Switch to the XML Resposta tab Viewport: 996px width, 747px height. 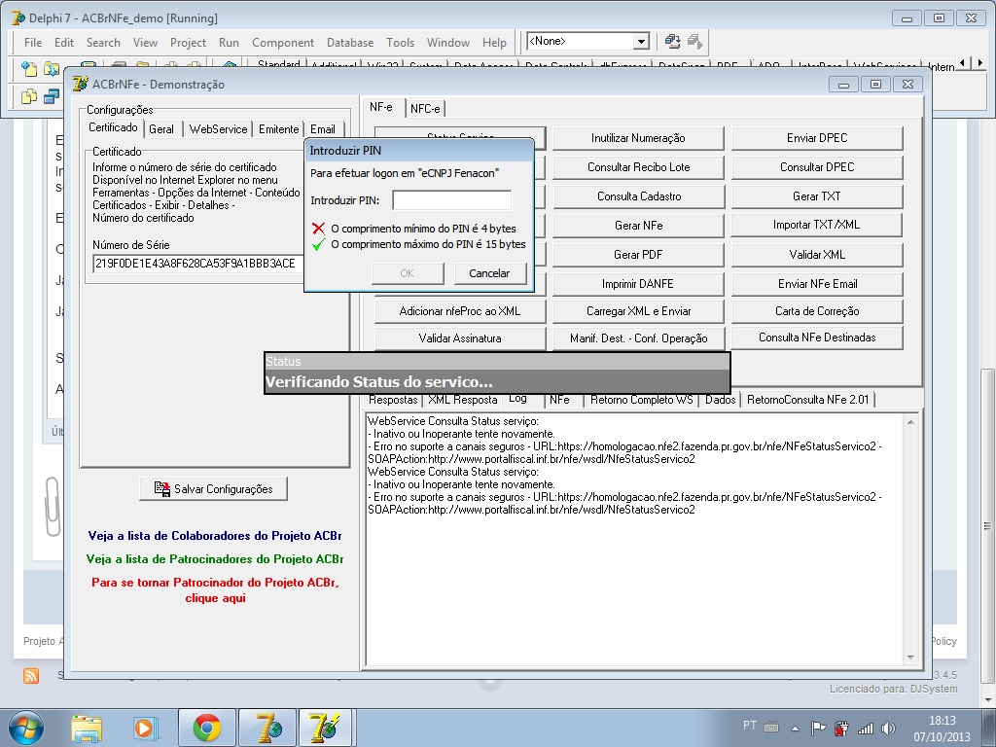pyautogui.click(x=462, y=400)
